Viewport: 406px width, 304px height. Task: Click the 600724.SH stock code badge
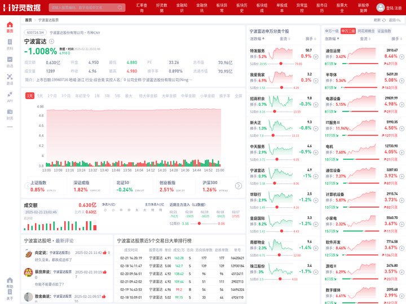[35, 33]
